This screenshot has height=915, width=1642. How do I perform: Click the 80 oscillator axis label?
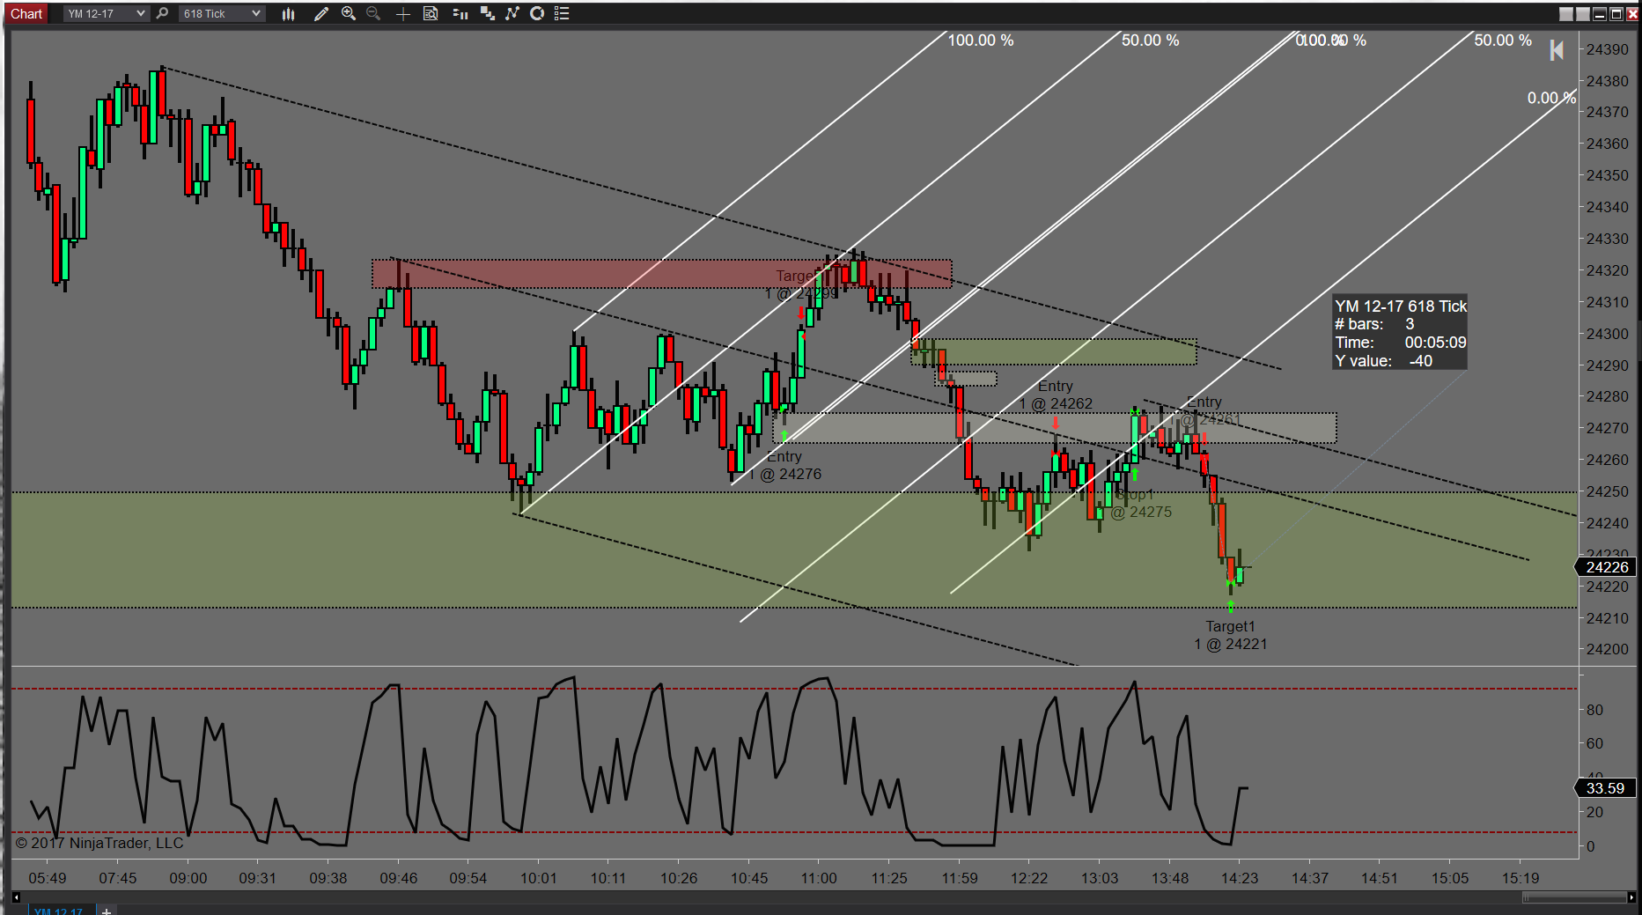1594,710
